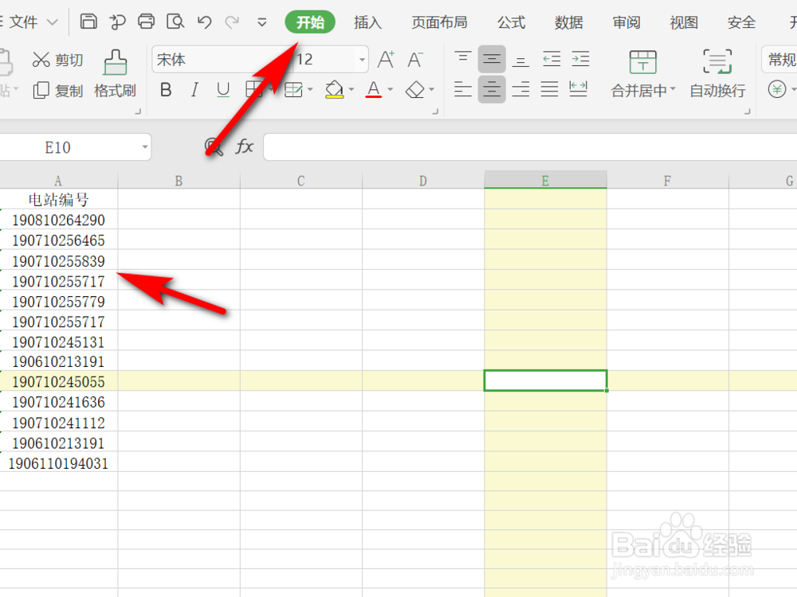Open Print Preview icon
This screenshot has height=597, width=797.
175,21
